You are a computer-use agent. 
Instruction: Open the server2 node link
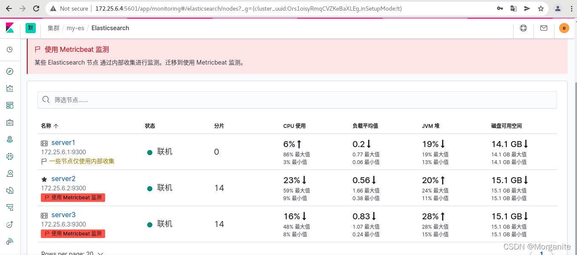[63, 179]
